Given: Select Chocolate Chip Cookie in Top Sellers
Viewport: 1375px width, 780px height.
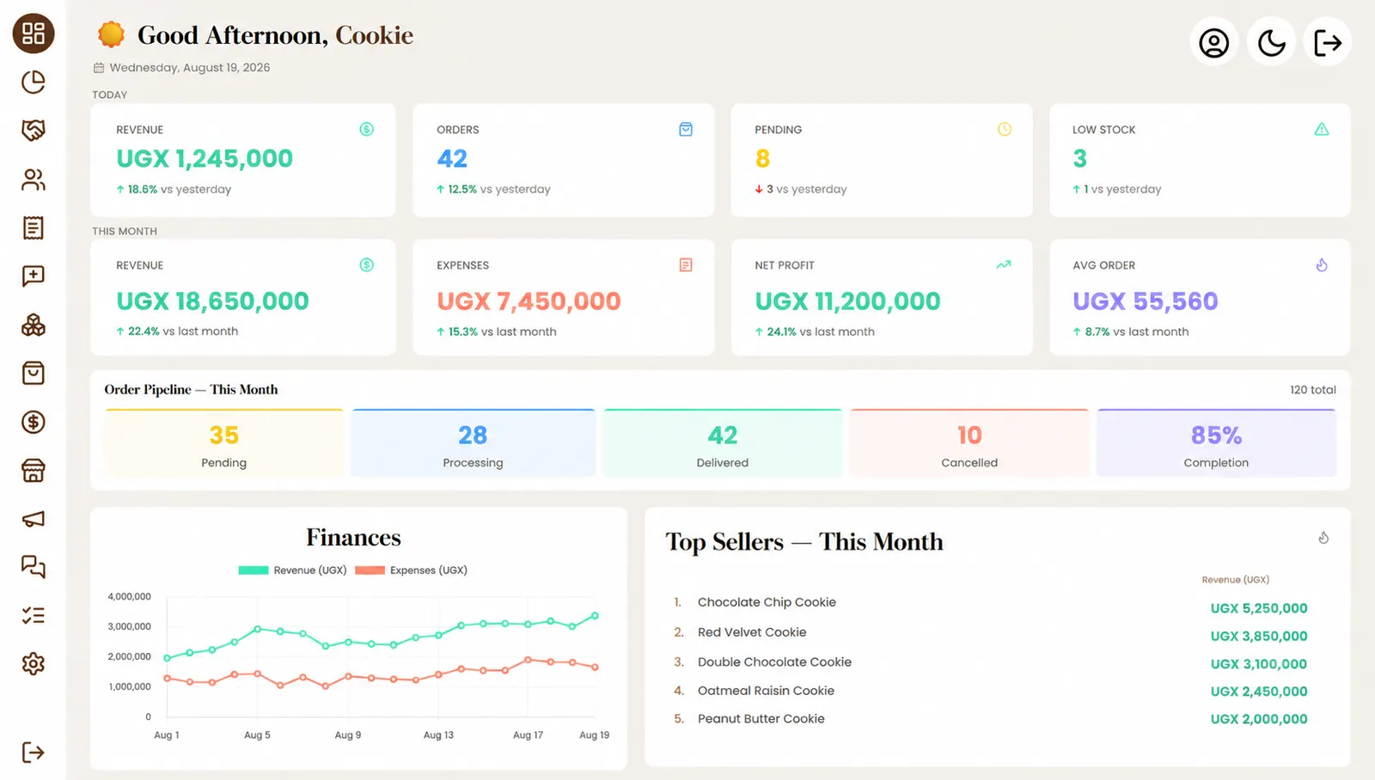Looking at the screenshot, I should point(767,602).
